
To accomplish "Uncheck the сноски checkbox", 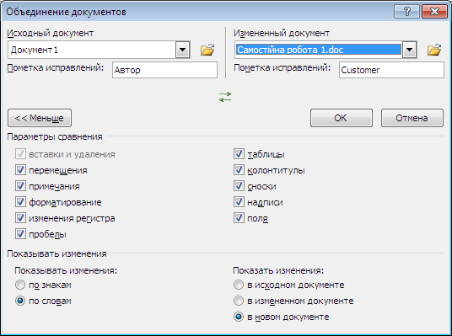I will (x=239, y=186).
